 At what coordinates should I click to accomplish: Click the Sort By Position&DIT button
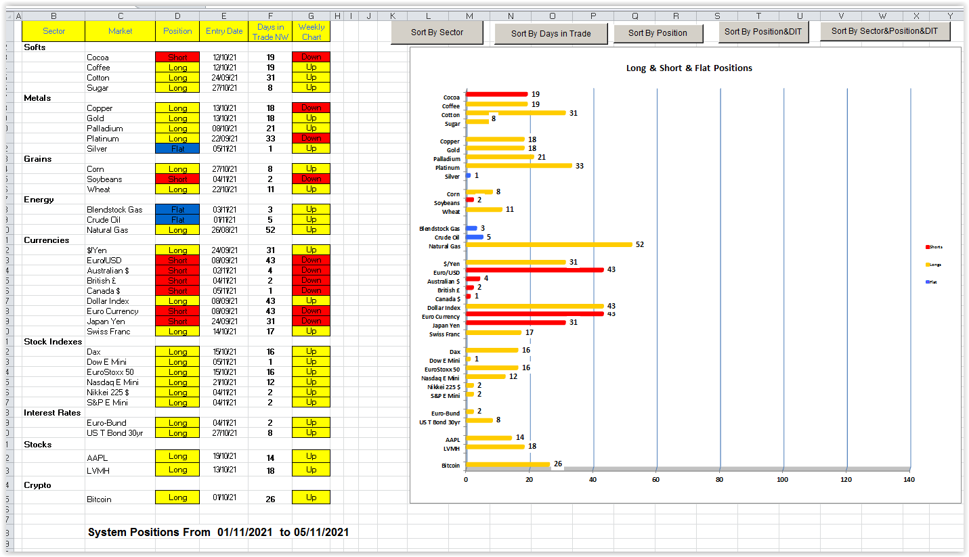(x=763, y=31)
